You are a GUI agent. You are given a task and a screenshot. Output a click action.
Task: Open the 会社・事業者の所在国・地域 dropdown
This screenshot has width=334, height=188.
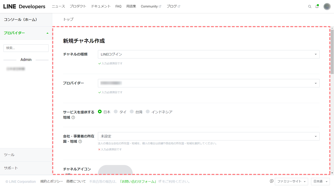pos(208,136)
